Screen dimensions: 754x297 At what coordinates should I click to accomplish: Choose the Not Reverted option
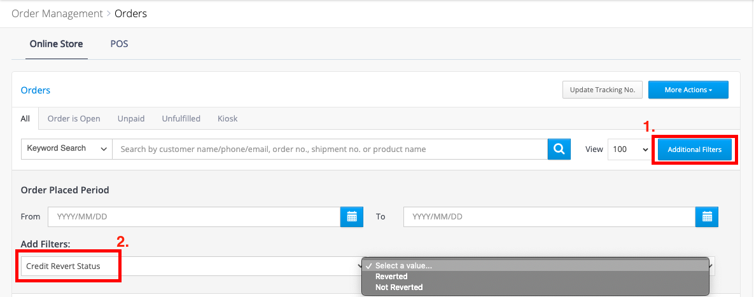point(535,287)
